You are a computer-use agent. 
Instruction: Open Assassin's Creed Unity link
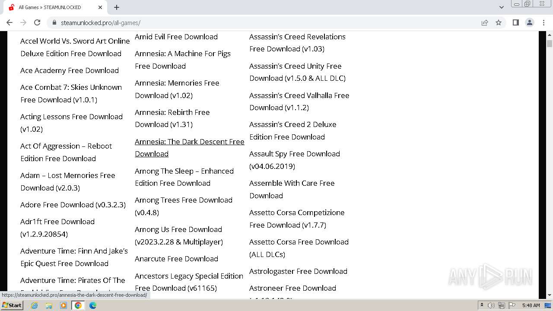297,72
